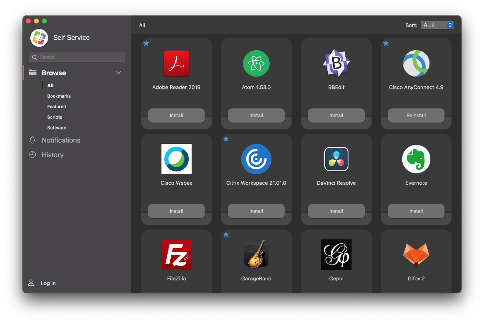Open the Adobe Reader 2019 app icon
484x323 pixels.
(x=176, y=64)
